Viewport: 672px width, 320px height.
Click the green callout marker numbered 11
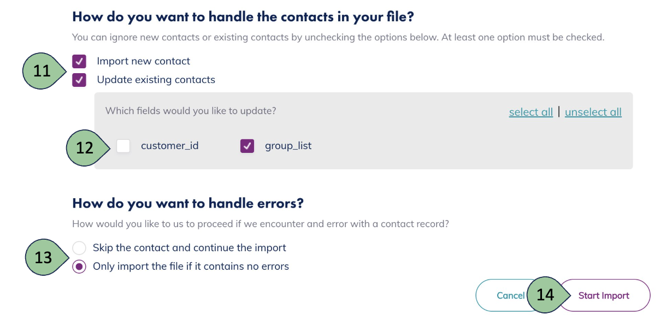(43, 71)
